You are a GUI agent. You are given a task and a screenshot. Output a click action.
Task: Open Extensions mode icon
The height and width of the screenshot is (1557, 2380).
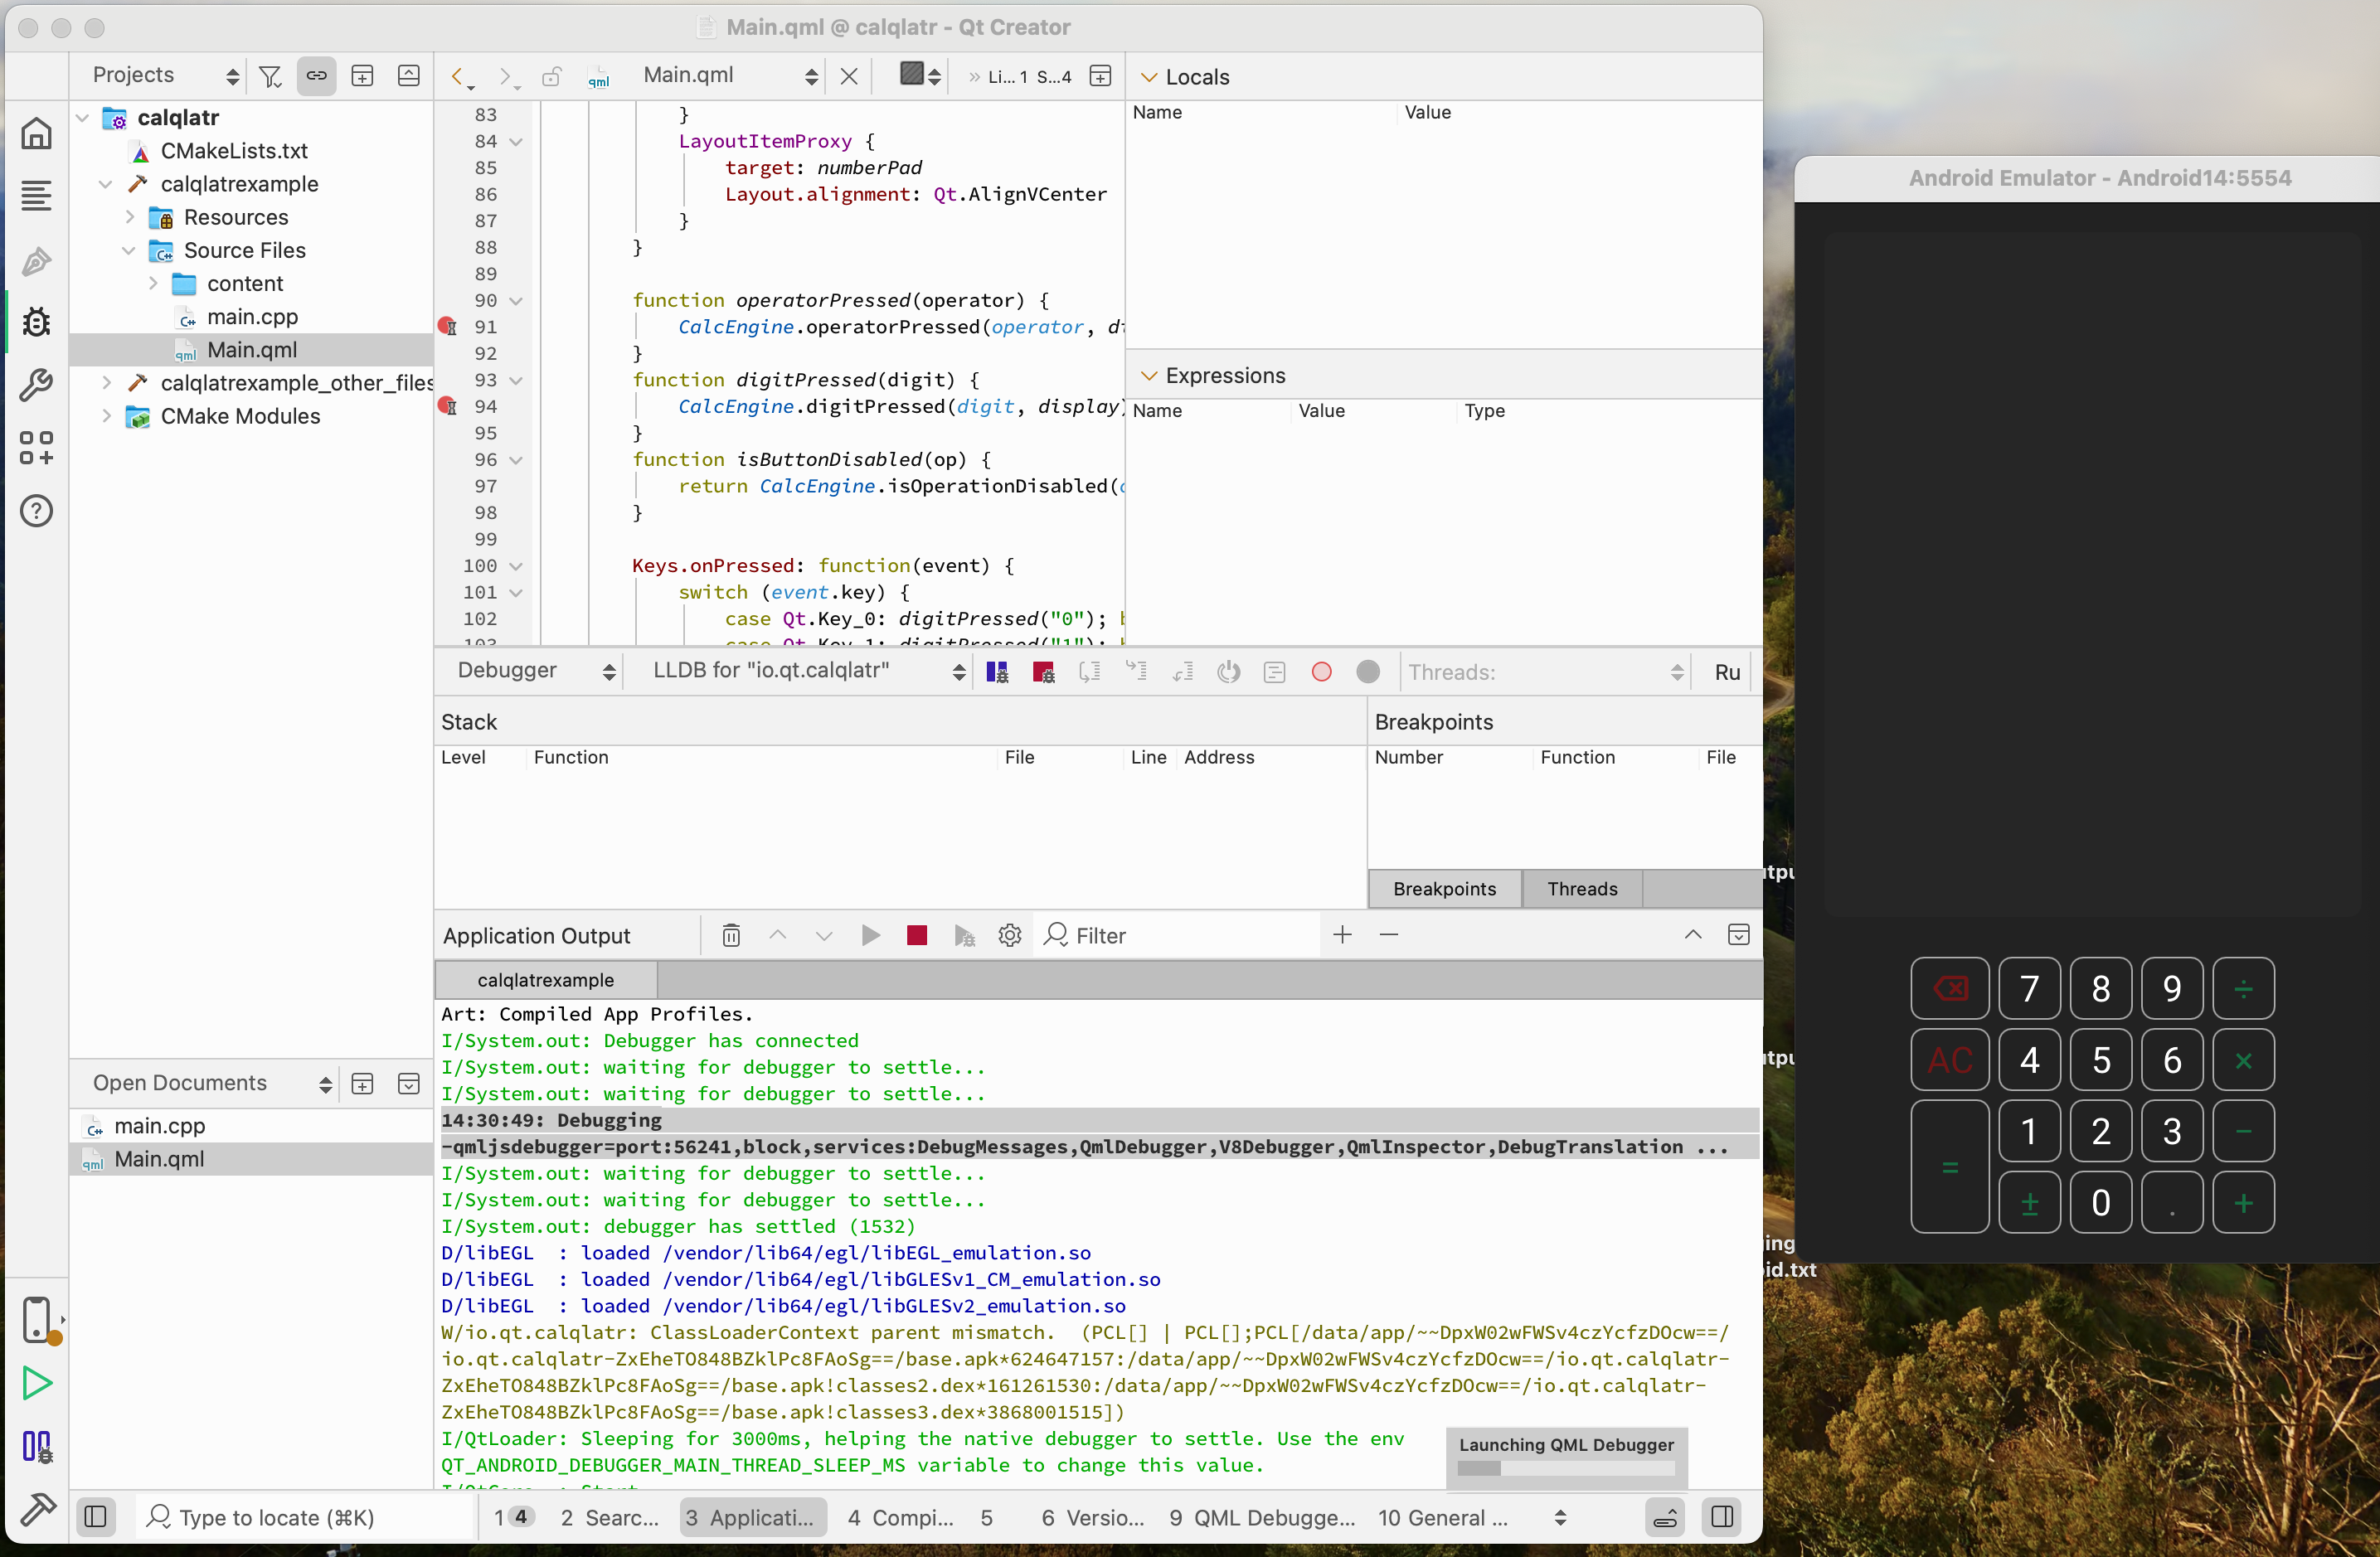click(x=36, y=447)
